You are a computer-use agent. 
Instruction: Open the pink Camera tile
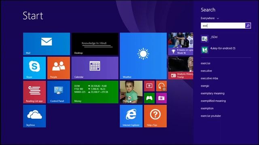click(x=161, y=98)
